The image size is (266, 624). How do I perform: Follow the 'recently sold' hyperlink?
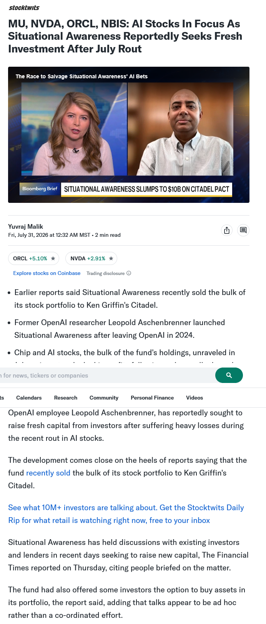click(x=48, y=473)
